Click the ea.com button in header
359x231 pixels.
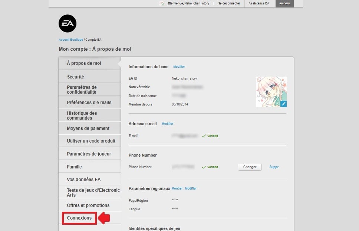point(284,3)
